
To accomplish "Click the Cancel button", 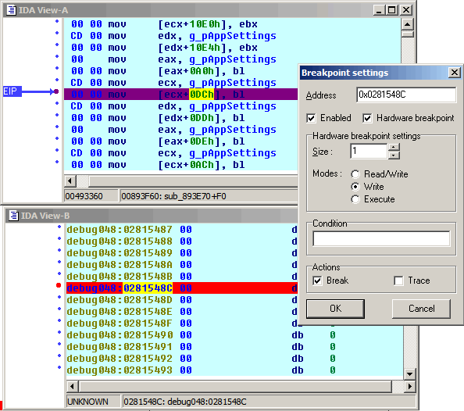I will point(421,309).
